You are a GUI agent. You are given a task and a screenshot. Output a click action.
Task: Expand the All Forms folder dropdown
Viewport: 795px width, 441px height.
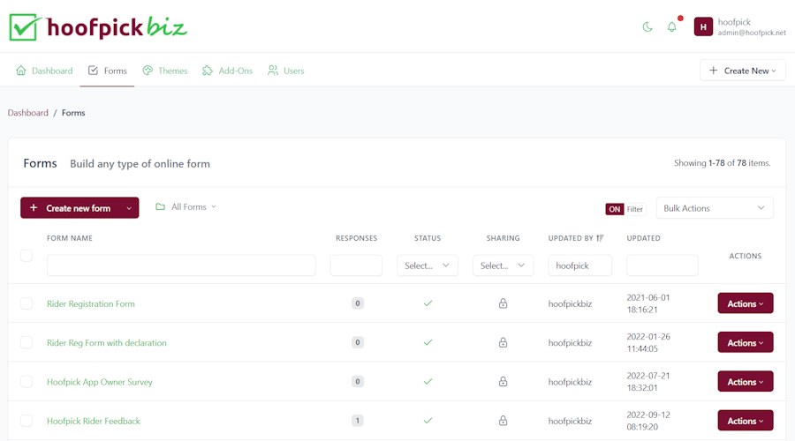coord(185,207)
